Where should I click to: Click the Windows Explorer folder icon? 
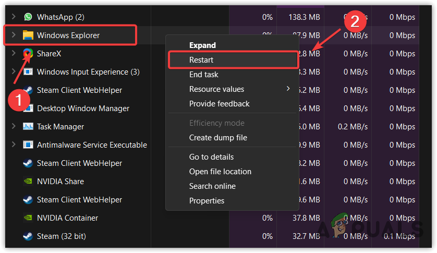tap(28, 35)
